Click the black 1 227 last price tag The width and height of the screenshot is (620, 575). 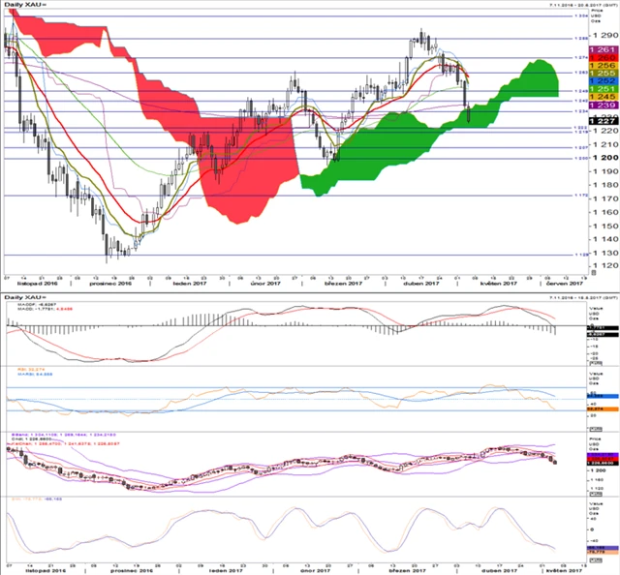604,121
